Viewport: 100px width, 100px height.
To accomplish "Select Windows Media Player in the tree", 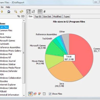I will 10,68.
